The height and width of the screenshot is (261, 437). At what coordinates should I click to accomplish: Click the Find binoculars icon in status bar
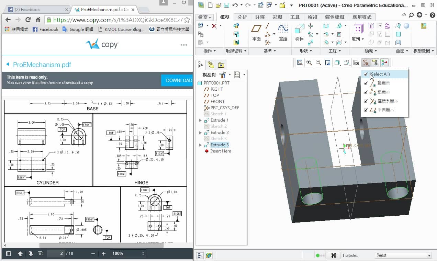(333, 255)
